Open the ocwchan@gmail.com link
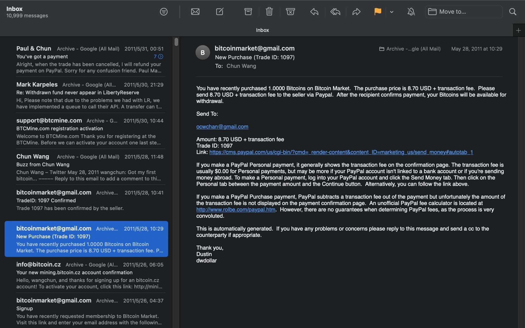 pos(222,127)
